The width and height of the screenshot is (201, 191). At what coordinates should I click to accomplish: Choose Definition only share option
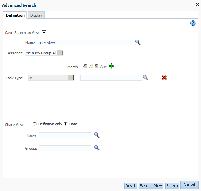[x=34, y=124]
